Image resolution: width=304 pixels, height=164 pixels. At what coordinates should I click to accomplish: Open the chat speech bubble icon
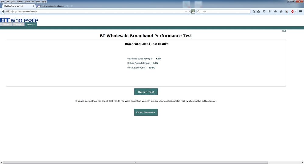[281, 12]
